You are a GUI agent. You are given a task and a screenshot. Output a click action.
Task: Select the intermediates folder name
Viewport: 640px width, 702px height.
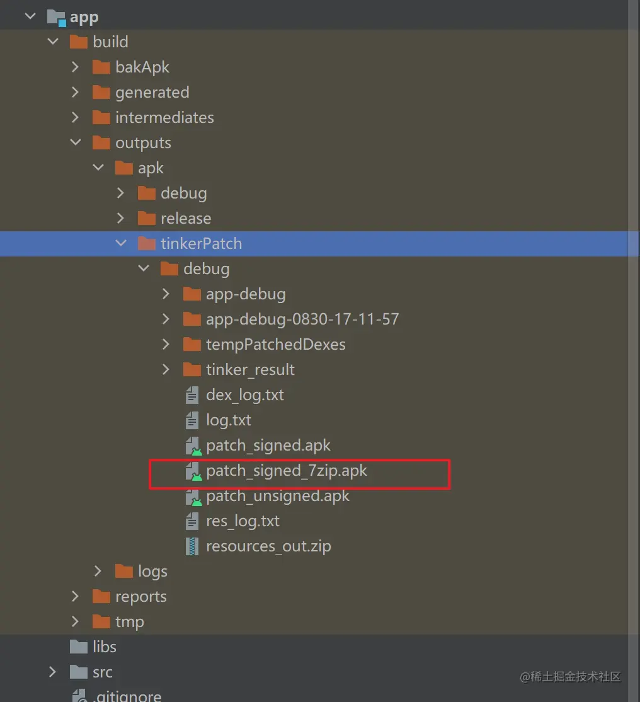164,117
